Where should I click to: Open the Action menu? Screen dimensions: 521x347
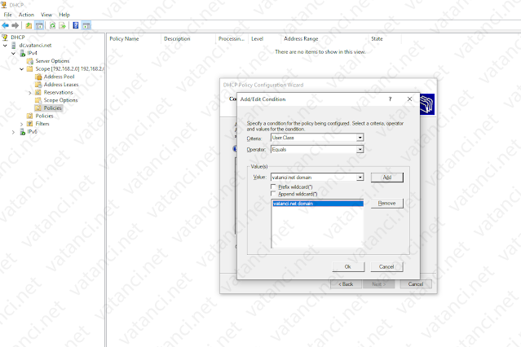(26, 15)
